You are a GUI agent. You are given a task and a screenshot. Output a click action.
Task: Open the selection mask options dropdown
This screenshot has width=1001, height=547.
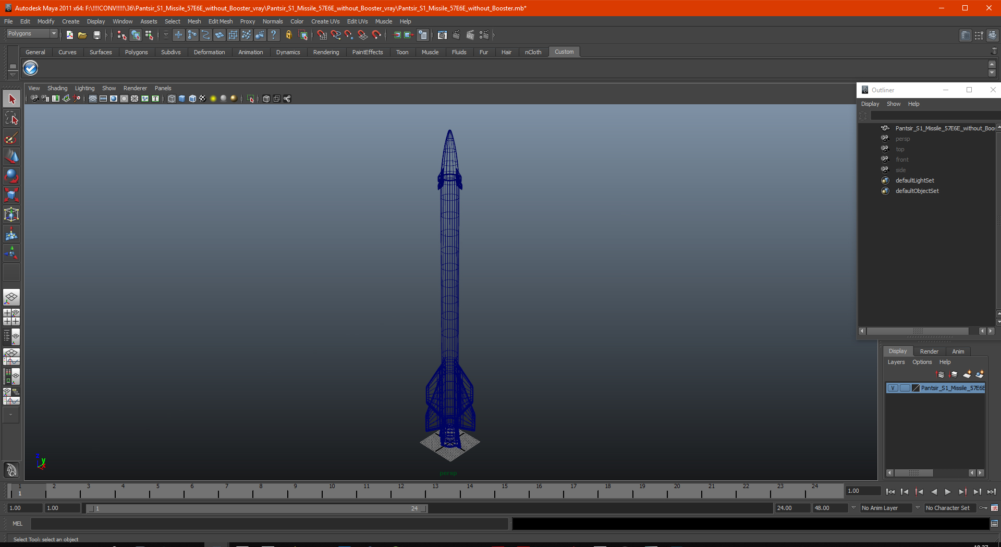click(x=166, y=35)
